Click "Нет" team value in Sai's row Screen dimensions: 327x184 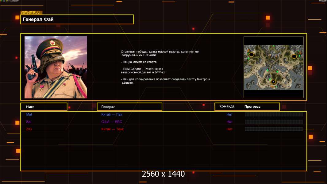tap(229, 122)
